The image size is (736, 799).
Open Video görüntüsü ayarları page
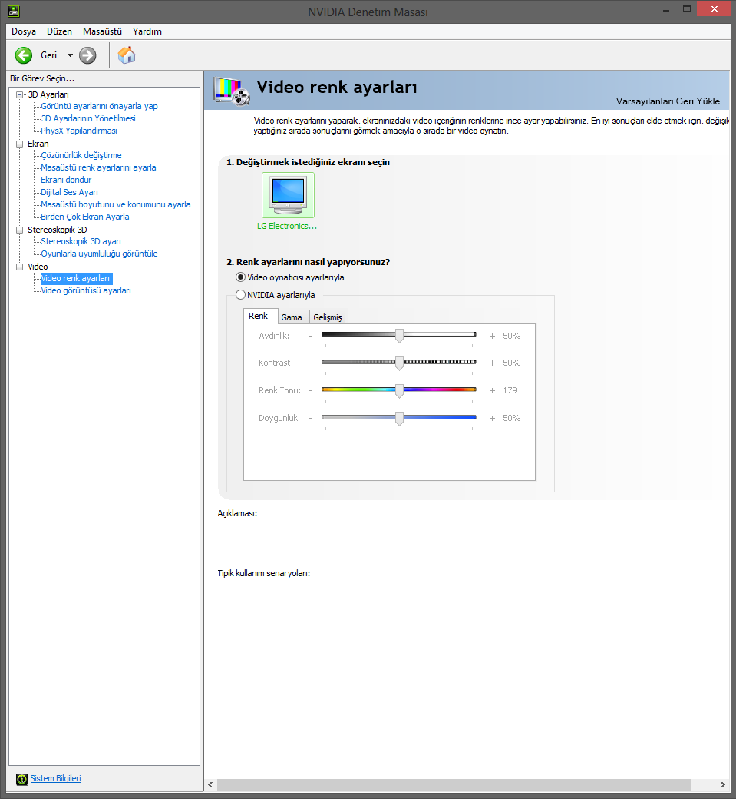[x=86, y=290]
